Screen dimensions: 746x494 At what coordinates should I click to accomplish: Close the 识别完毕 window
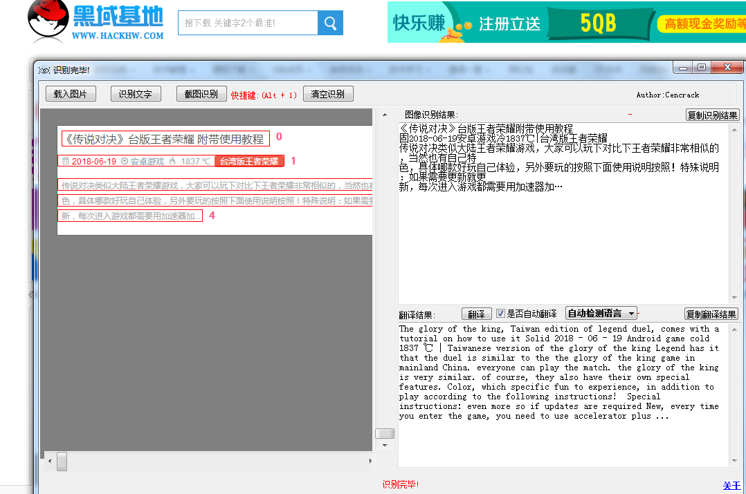point(727,68)
